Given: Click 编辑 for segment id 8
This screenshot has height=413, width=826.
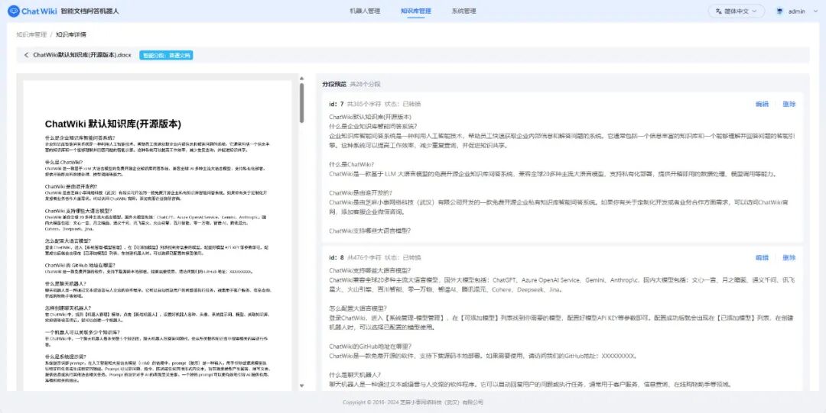Looking at the screenshot, I should [x=763, y=258].
